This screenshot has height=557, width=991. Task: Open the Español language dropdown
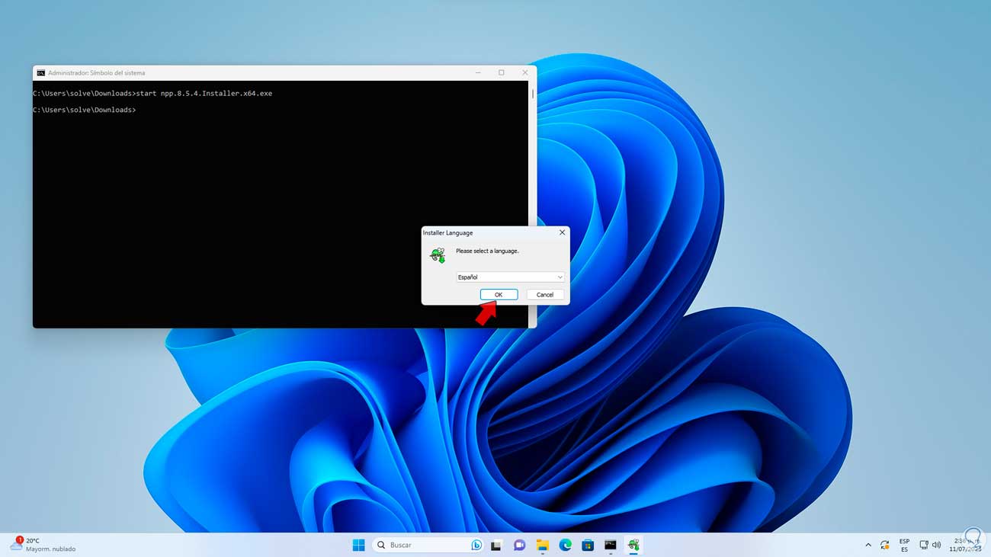coord(510,277)
